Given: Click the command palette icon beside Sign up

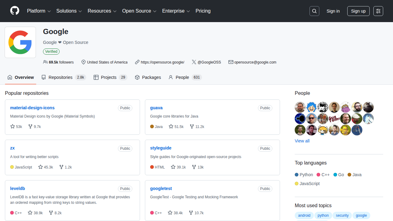Looking at the screenshot, I should click(x=378, y=11).
